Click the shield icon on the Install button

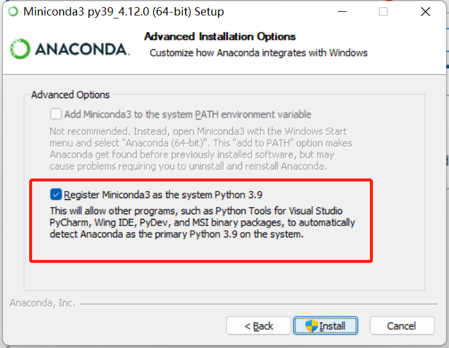click(x=312, y=325)
